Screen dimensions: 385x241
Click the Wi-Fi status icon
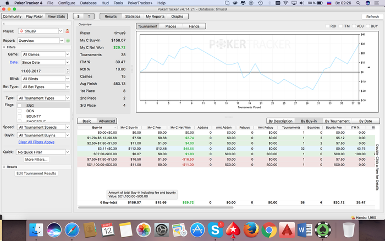285,3
